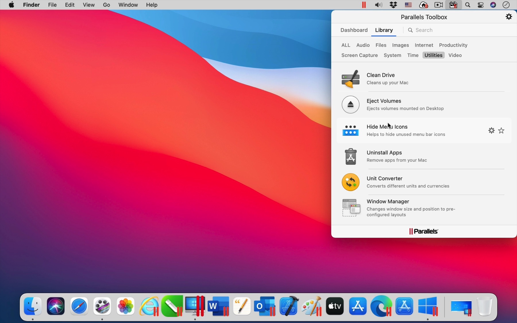Show only Screen Capture tools
The width and height of the screenshot is (517, 323).
359,55
